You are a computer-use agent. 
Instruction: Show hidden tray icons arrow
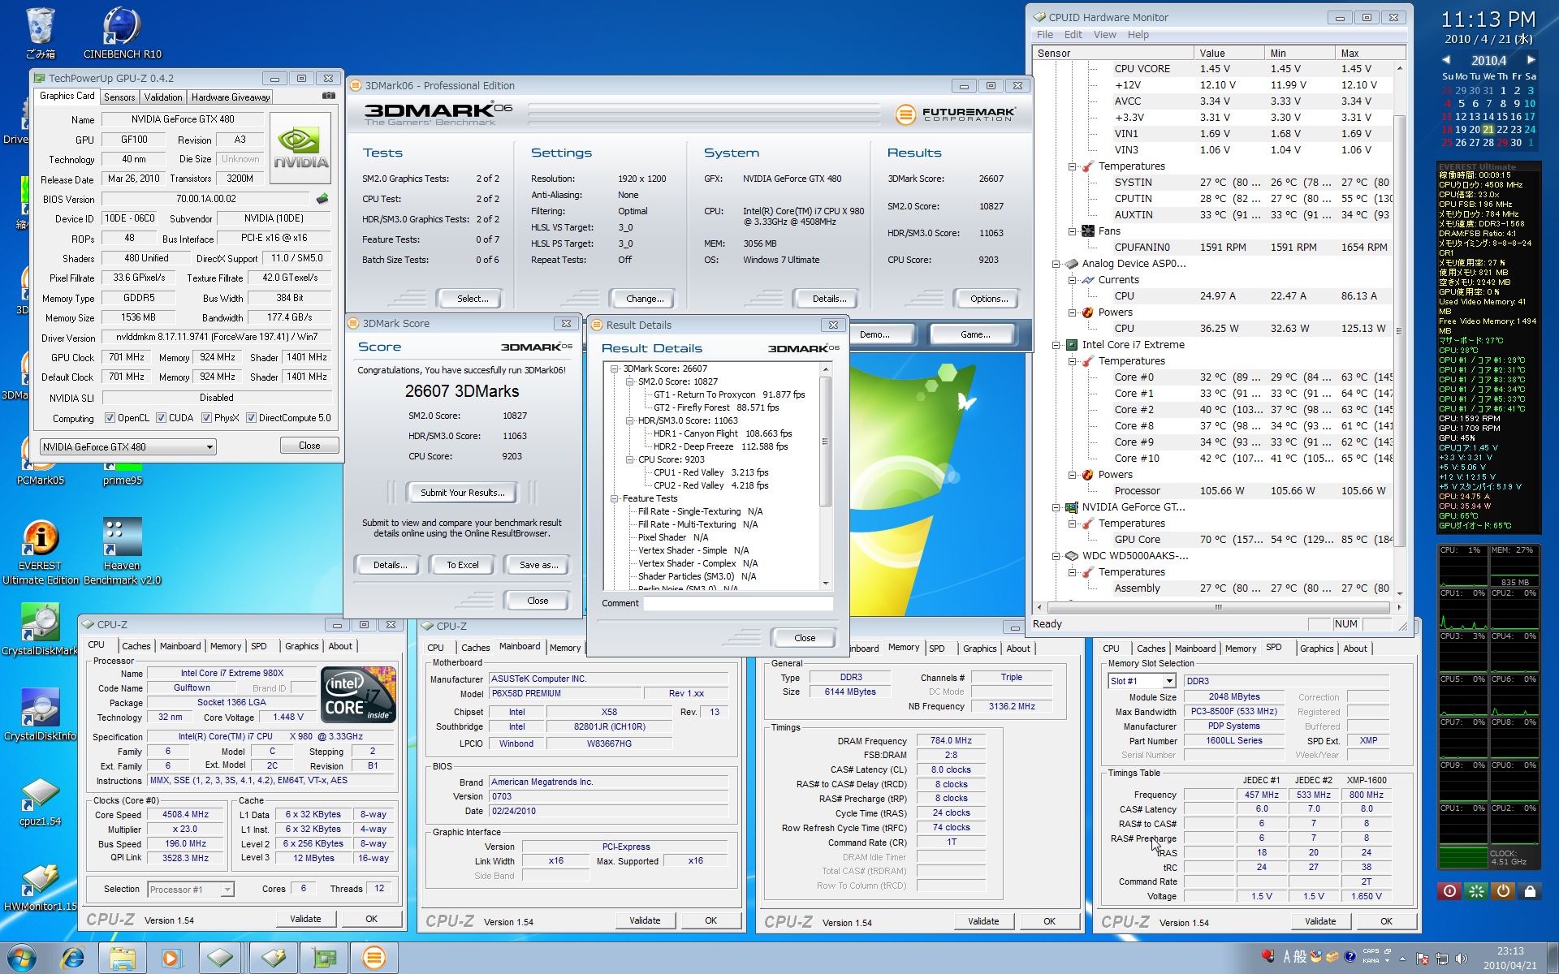pyautogui.click(x=1402, y=959)
